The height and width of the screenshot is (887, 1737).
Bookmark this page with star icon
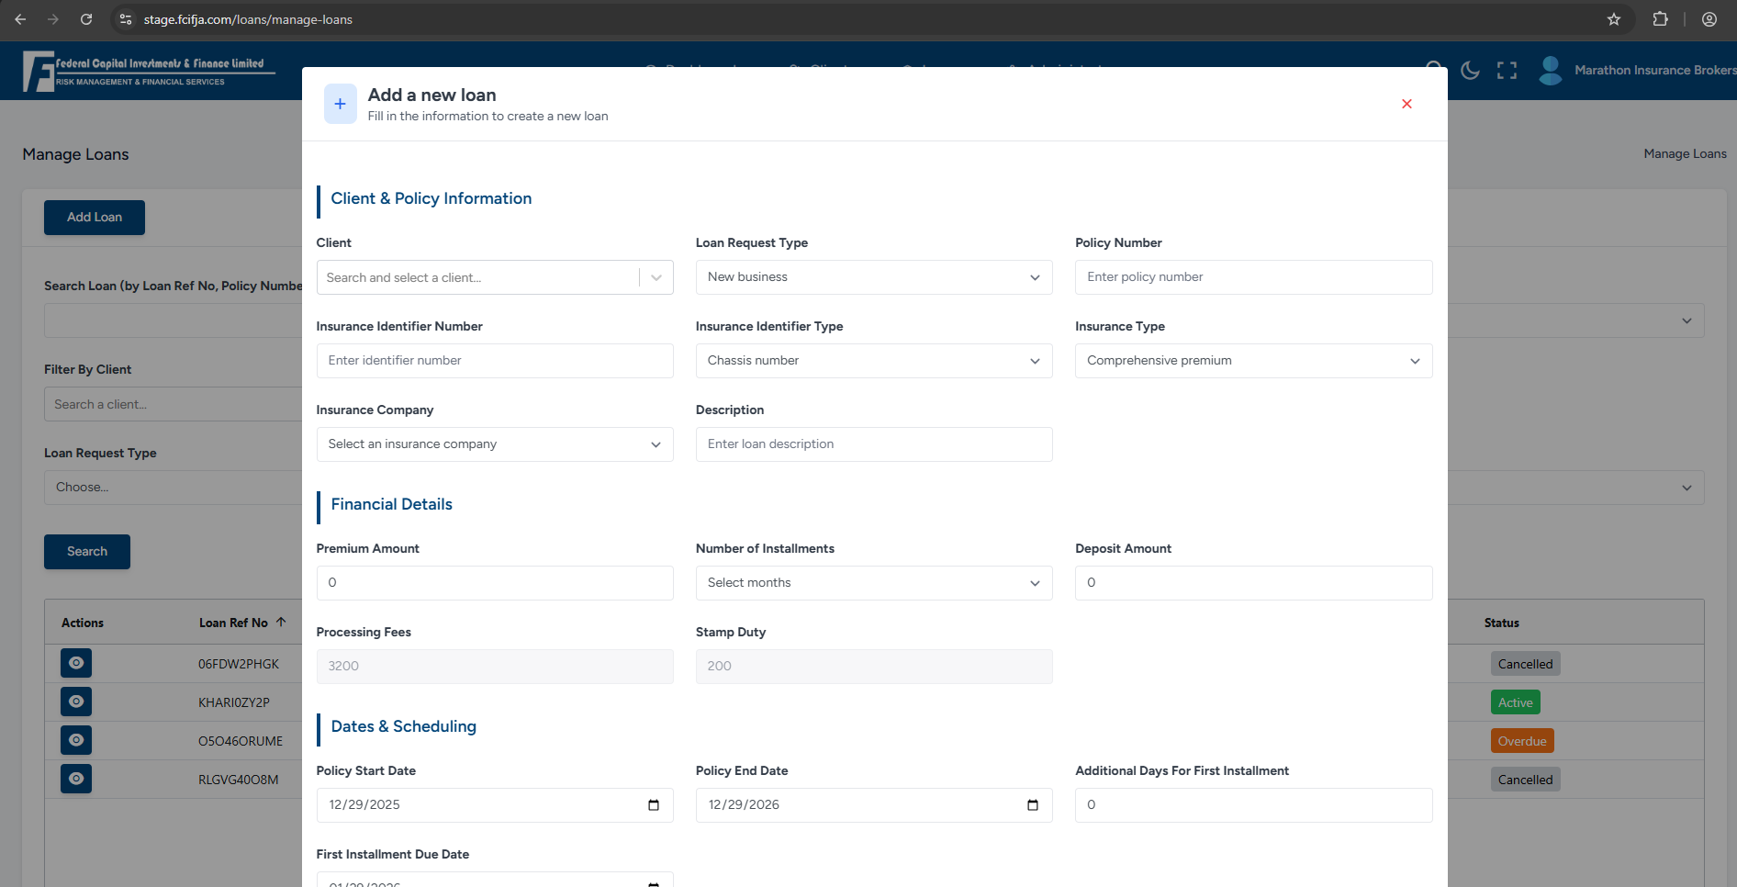(x=1614, y=19)
